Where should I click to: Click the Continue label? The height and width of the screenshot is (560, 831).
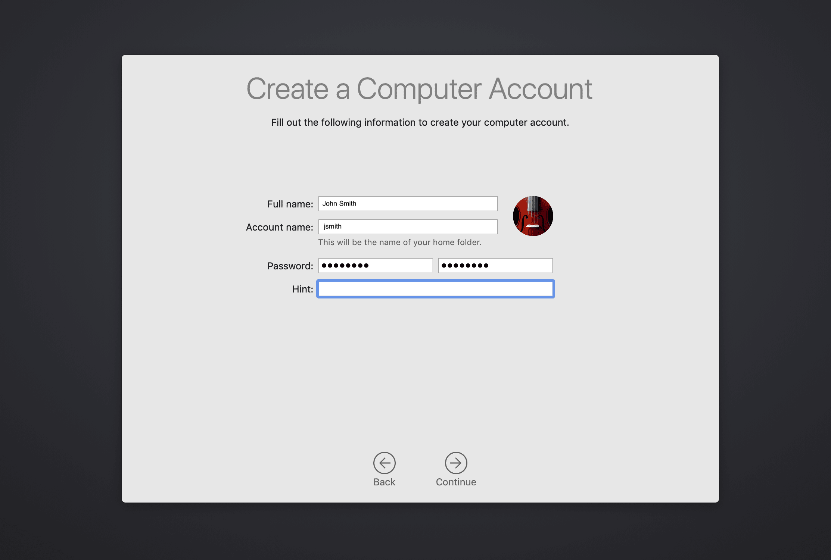[x=456, y=482]
